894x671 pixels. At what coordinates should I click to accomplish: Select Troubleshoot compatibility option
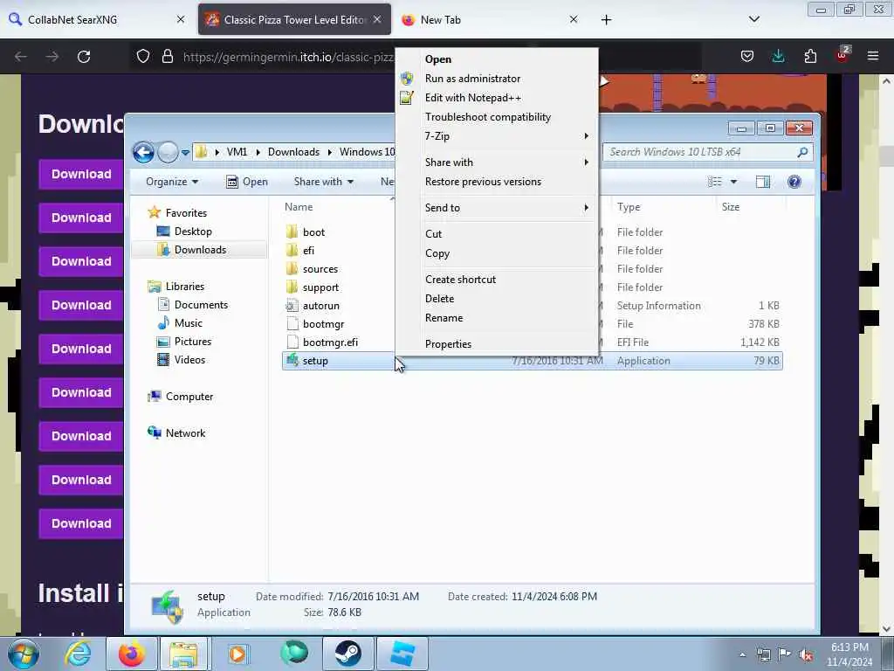pos(487,117)
